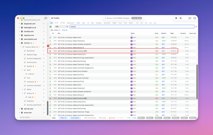Toggle the Auto Select button

pyautogui.click(x=75, y=118)
